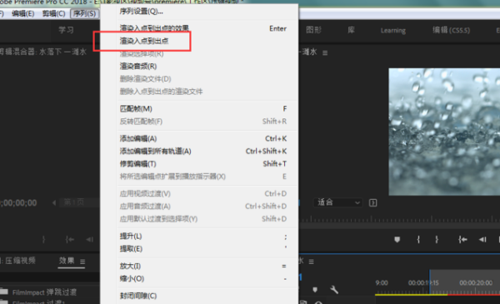Viewport: 500px width, 304px height.
Task: Open the 效果 panel menu icon
Action: [x=82, y=262]
